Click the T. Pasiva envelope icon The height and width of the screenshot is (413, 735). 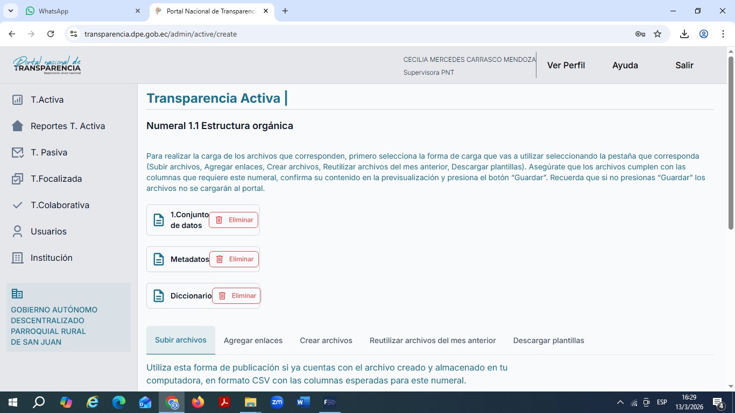click(x=18, y=152)
